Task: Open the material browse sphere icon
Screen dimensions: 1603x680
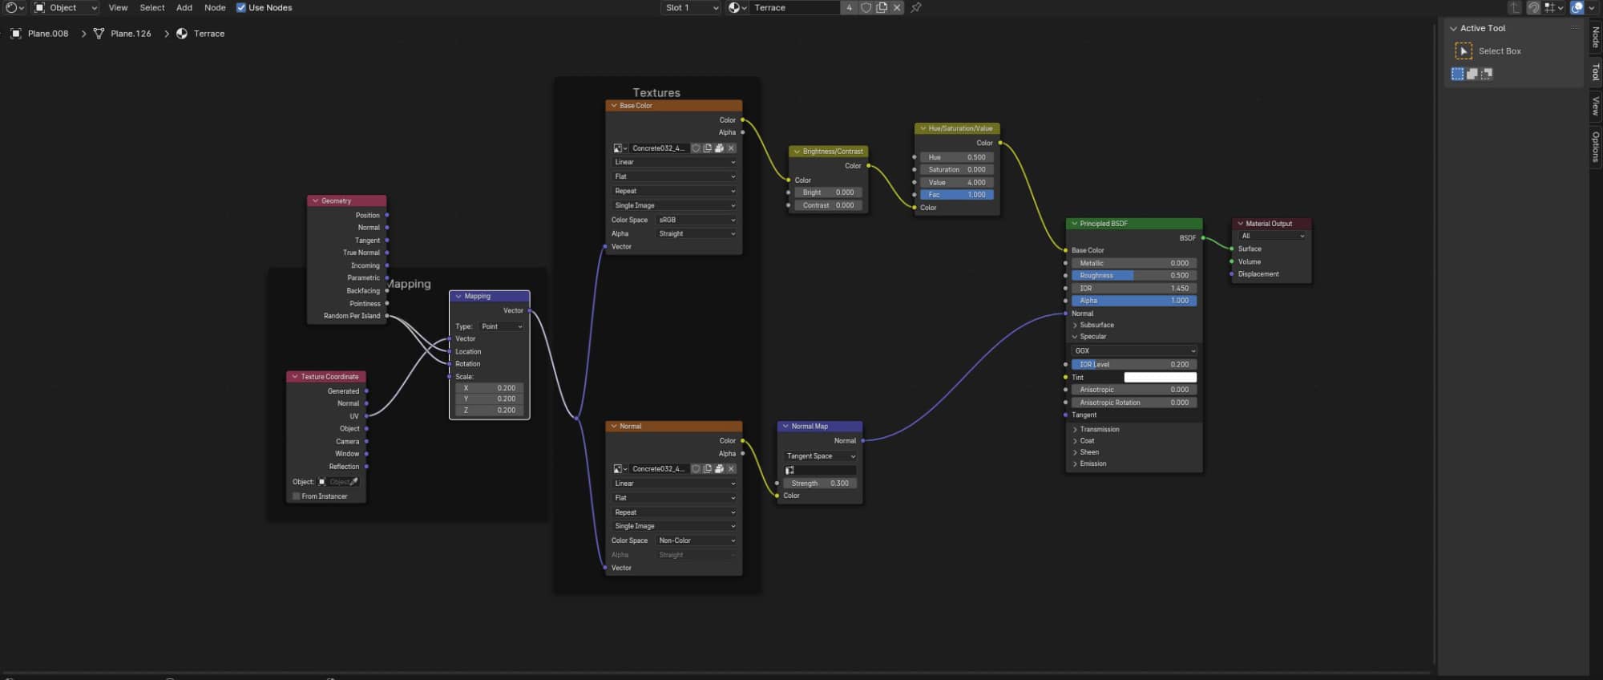Action: 737,7
